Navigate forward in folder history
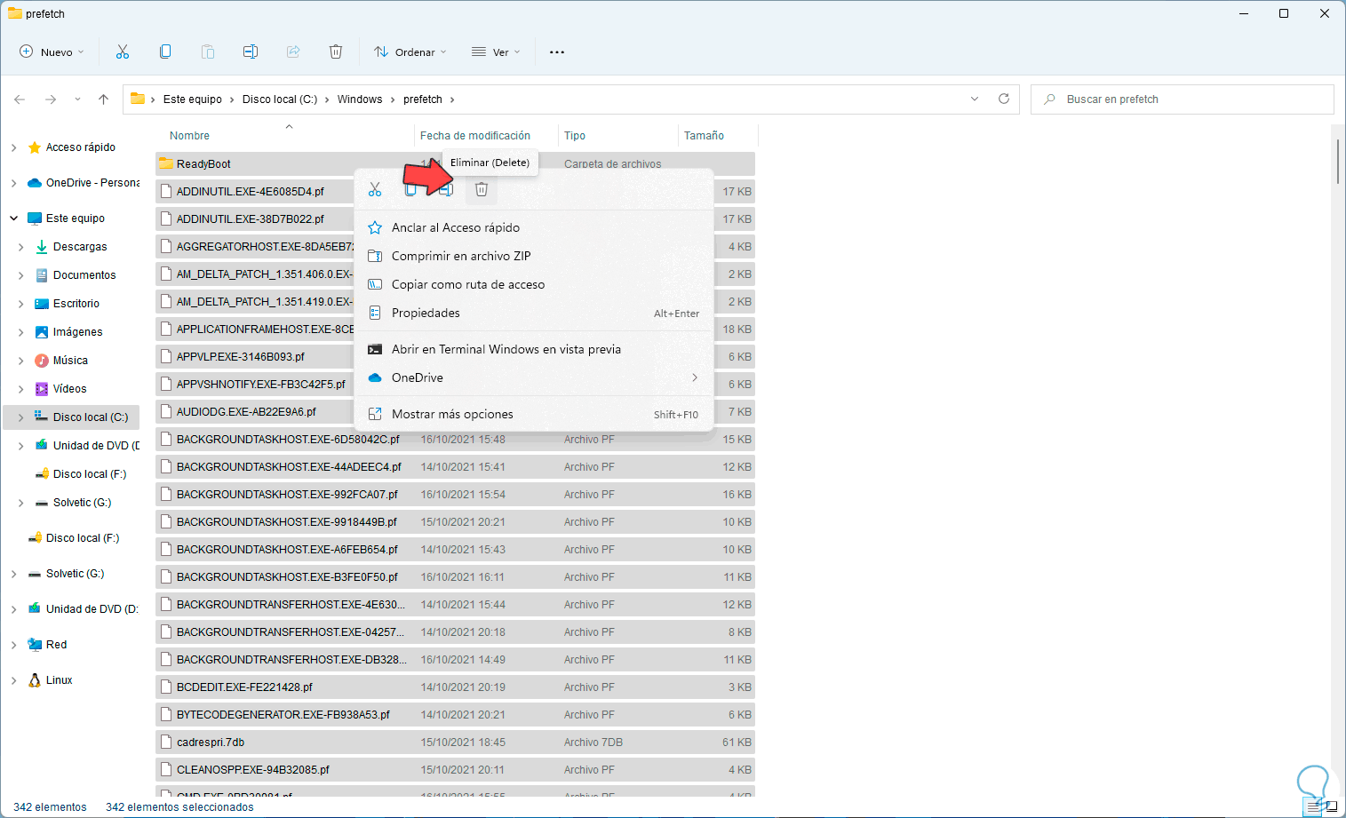Screen dimensions: 1346x818 [51, 99]
